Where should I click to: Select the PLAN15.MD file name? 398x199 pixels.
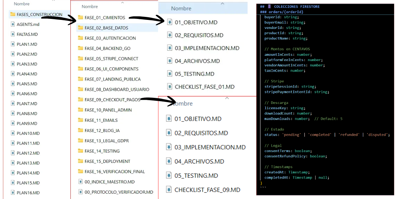pyautogui.click(x=28, y=183)
